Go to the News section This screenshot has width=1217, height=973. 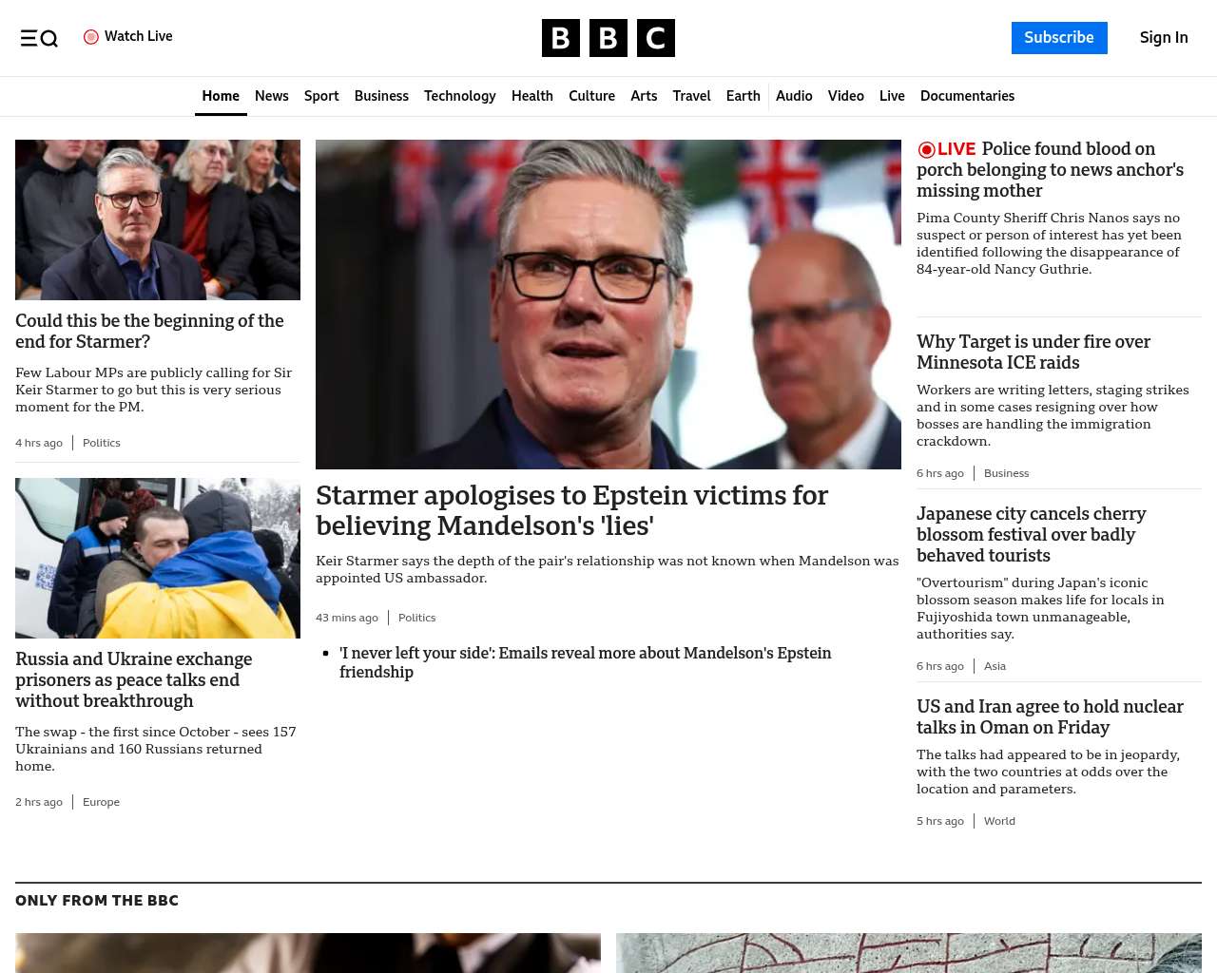coord(272,96)
